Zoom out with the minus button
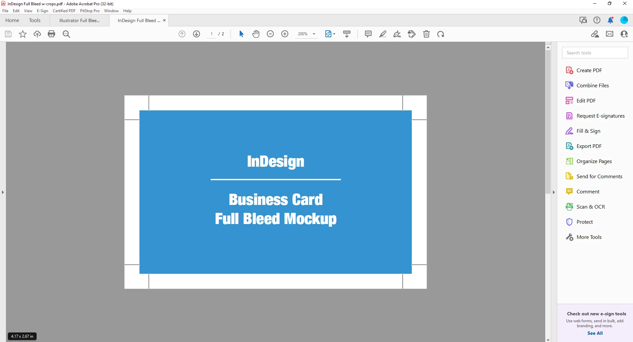Image resolution: width=633 pixels, height=342 pixels. [x=270, y=34]
